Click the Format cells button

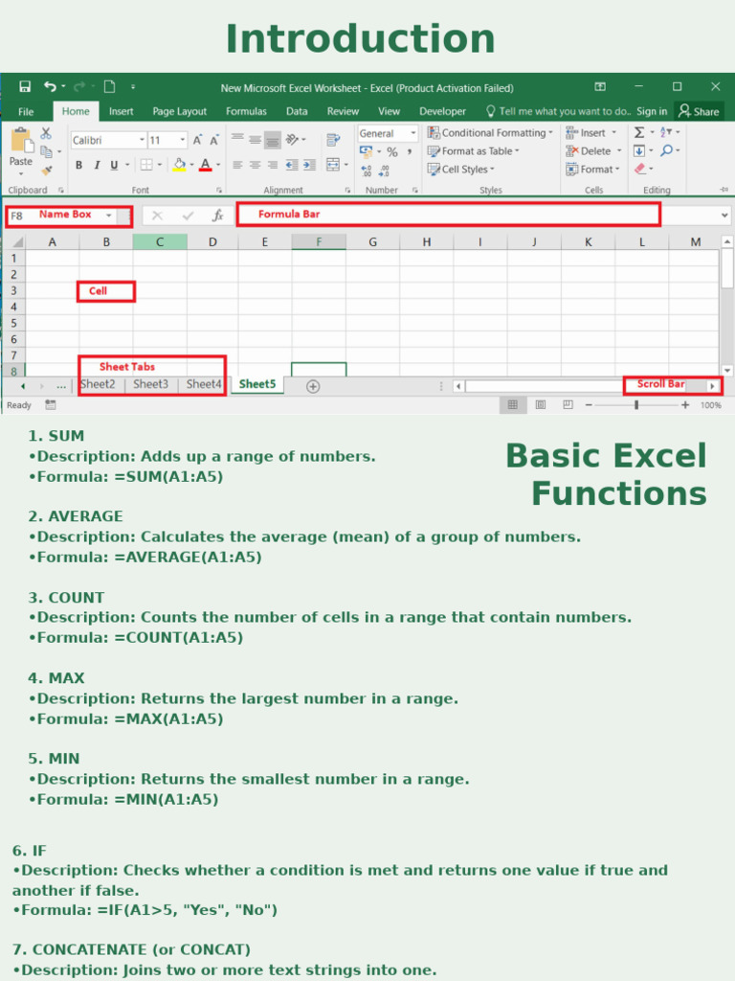tap(592, 169)
